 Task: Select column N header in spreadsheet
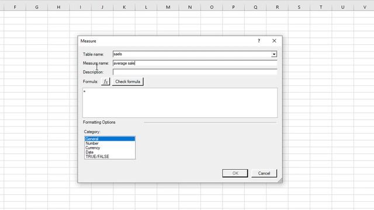coord(190,7)
